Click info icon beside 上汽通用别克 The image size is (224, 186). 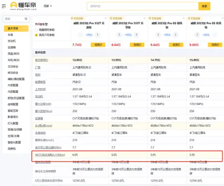tap(90, 67)
